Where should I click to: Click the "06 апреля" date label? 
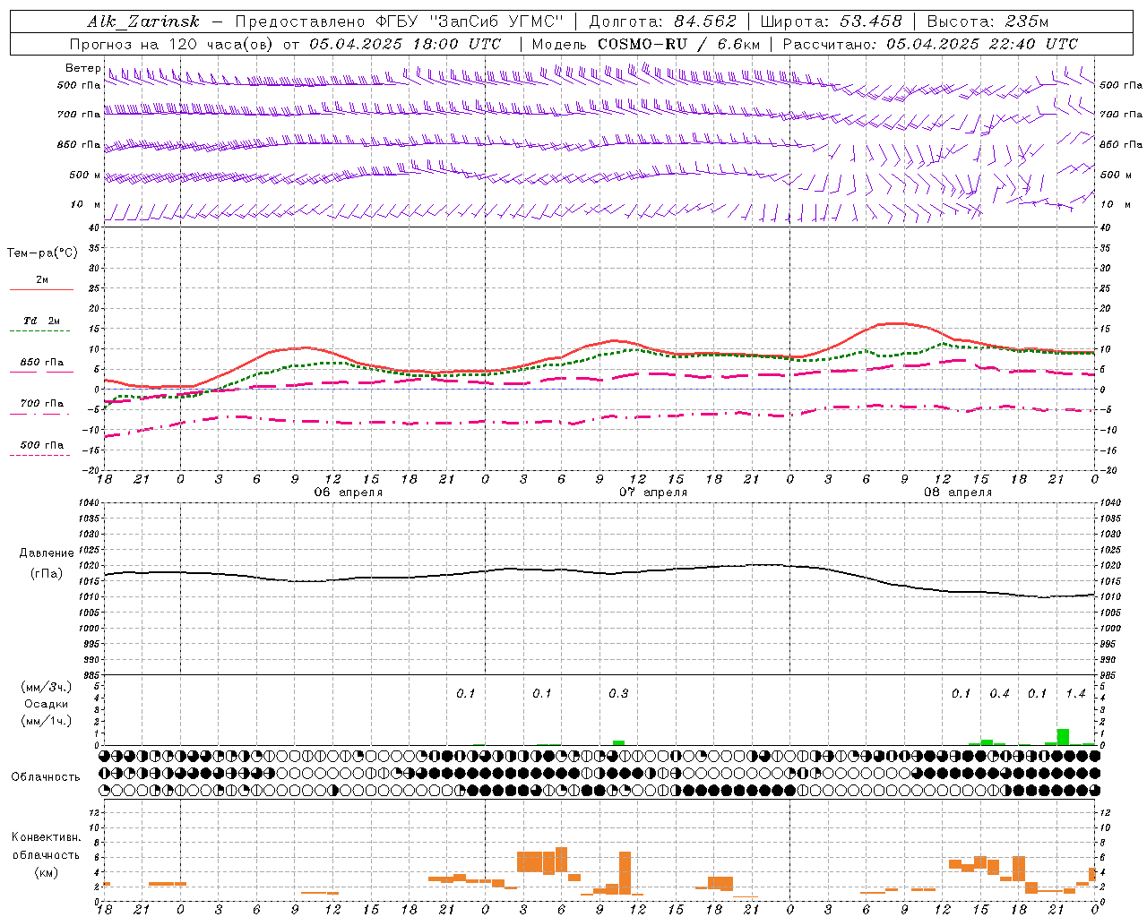pos(348,493)
